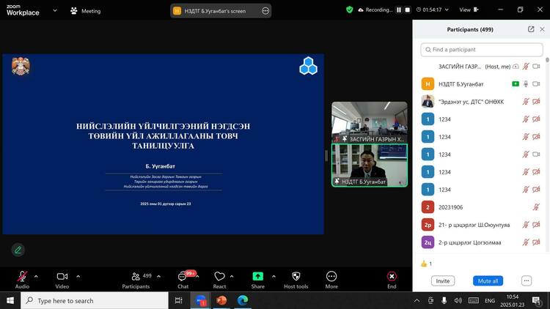Image resolution: width=550 pixels, height=309 pixels.
Task: Click the annotation pencil icon on slide
Action: [x=18, y=250]
